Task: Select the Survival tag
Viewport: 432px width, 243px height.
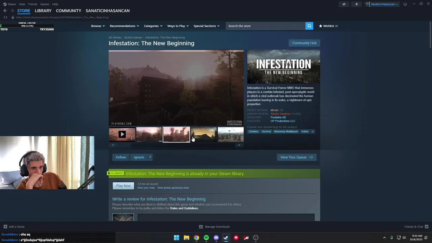Action: click(x=266, y=131)
